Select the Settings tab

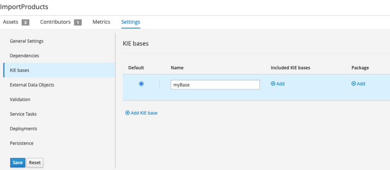tap(130, 22)
